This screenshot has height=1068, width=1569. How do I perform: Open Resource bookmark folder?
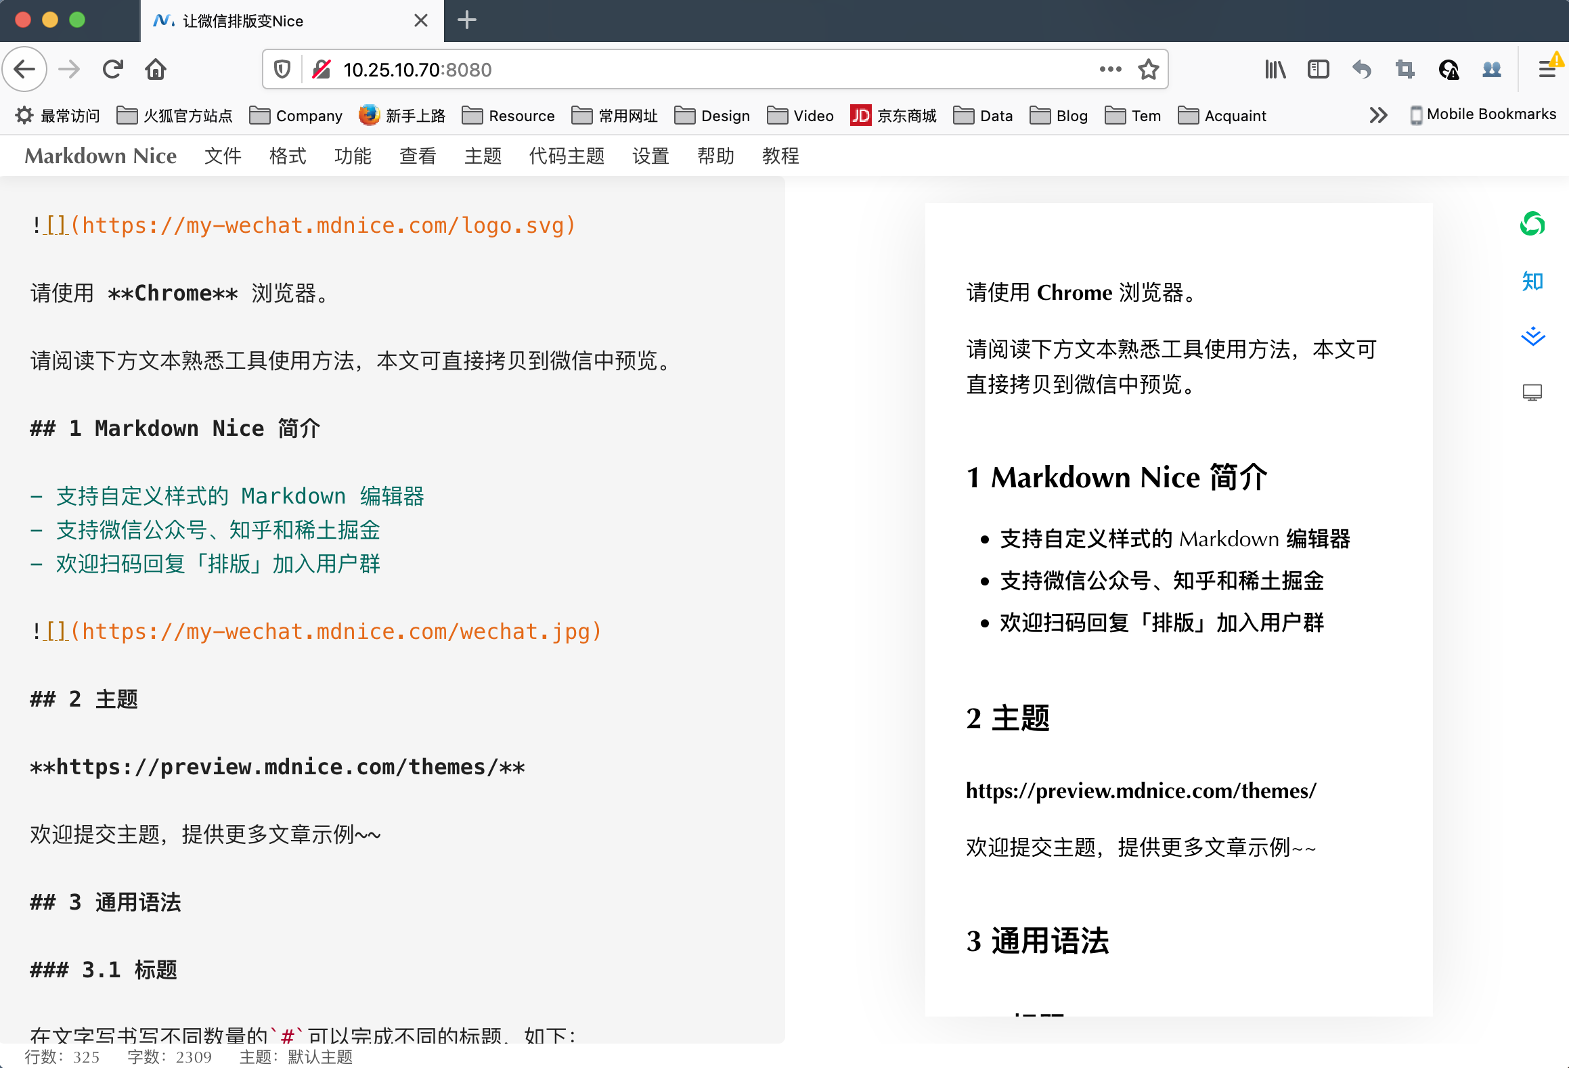(508, 116)
